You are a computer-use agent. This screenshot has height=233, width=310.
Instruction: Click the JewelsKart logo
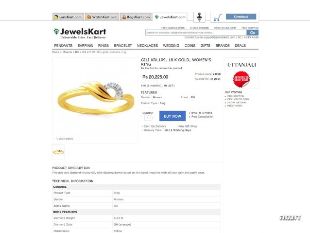coord(80,33)
